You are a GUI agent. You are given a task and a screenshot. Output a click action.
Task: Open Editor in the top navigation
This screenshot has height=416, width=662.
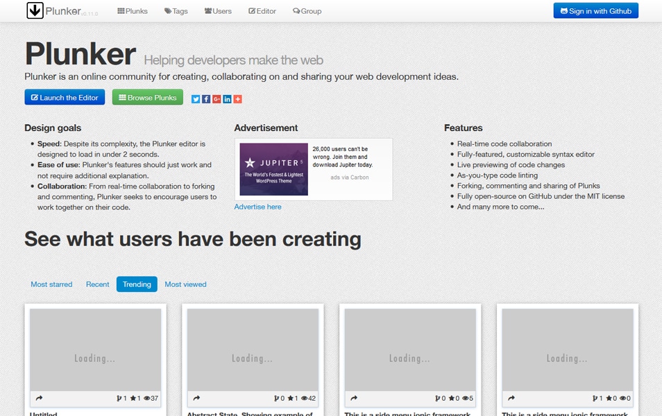262,11
